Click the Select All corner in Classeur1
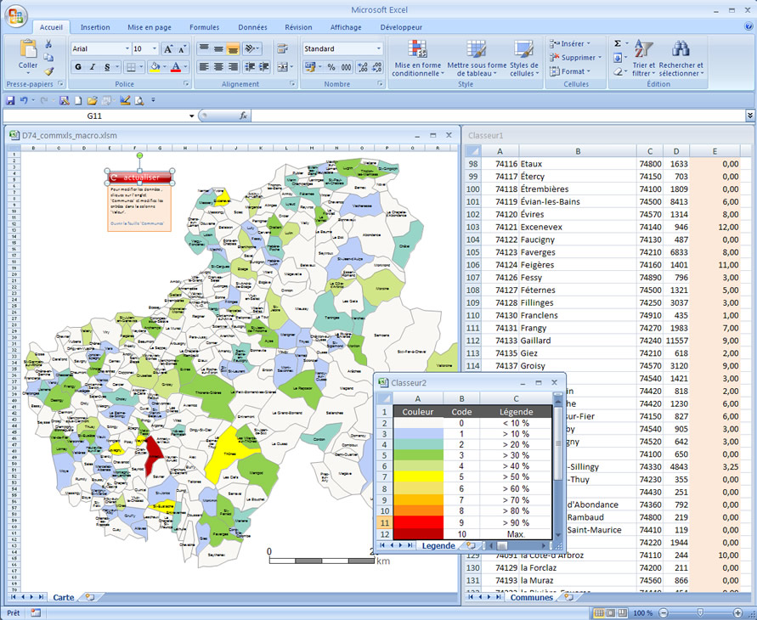 tap(472, 151)
